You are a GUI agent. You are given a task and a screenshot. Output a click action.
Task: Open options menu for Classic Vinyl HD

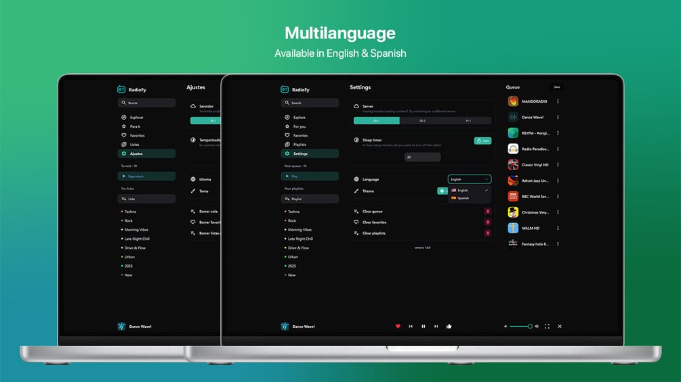click(558, 164)
